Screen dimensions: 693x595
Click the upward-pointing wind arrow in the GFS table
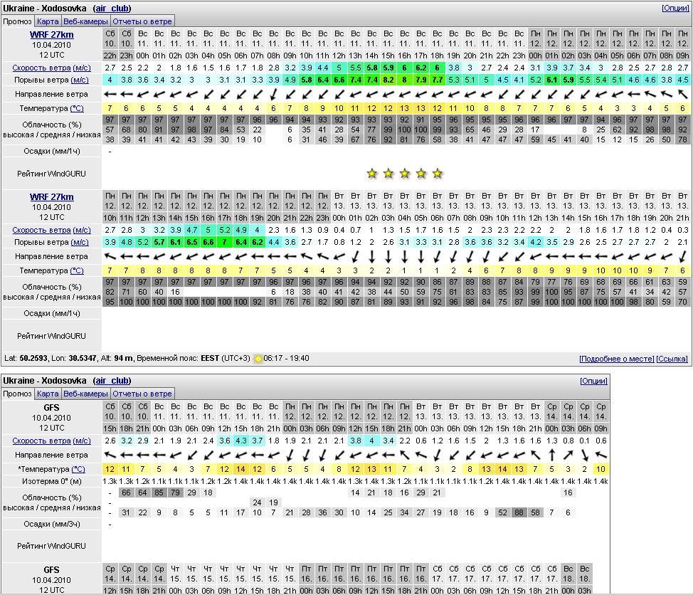(x=552, y=455)
